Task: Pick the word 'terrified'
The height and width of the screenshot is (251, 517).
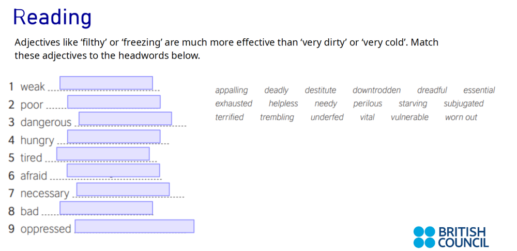Action: (x=230, y=117)
